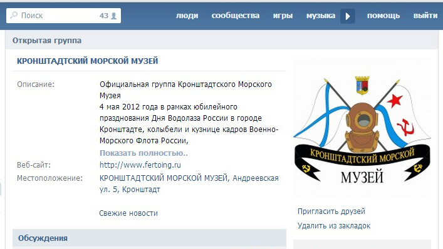Open the Kronstadt Maritime Museum logo image
The height and width of the screenshot is (249, 443).
tap(362, 128)
